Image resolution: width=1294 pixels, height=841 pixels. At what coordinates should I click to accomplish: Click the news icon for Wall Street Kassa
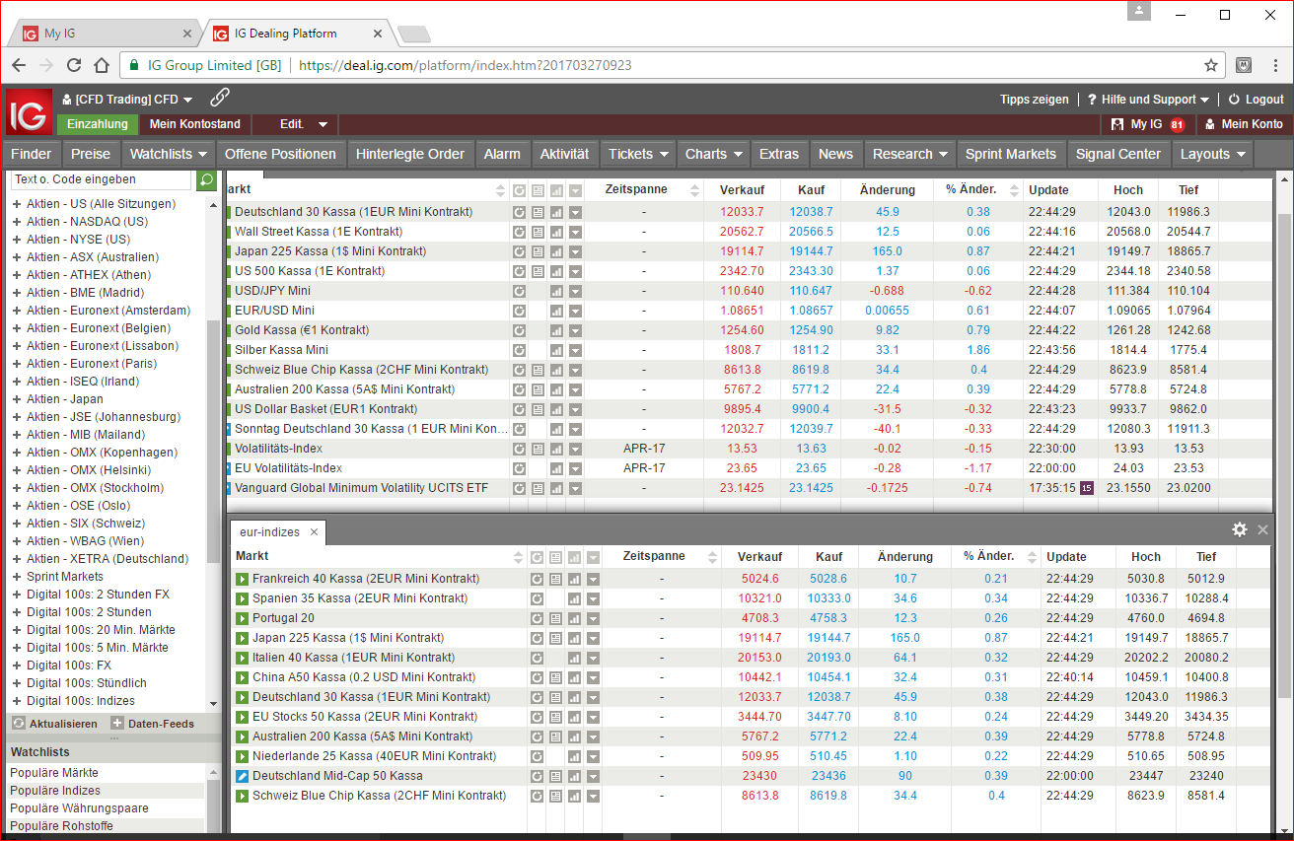[x=538, y=232]
